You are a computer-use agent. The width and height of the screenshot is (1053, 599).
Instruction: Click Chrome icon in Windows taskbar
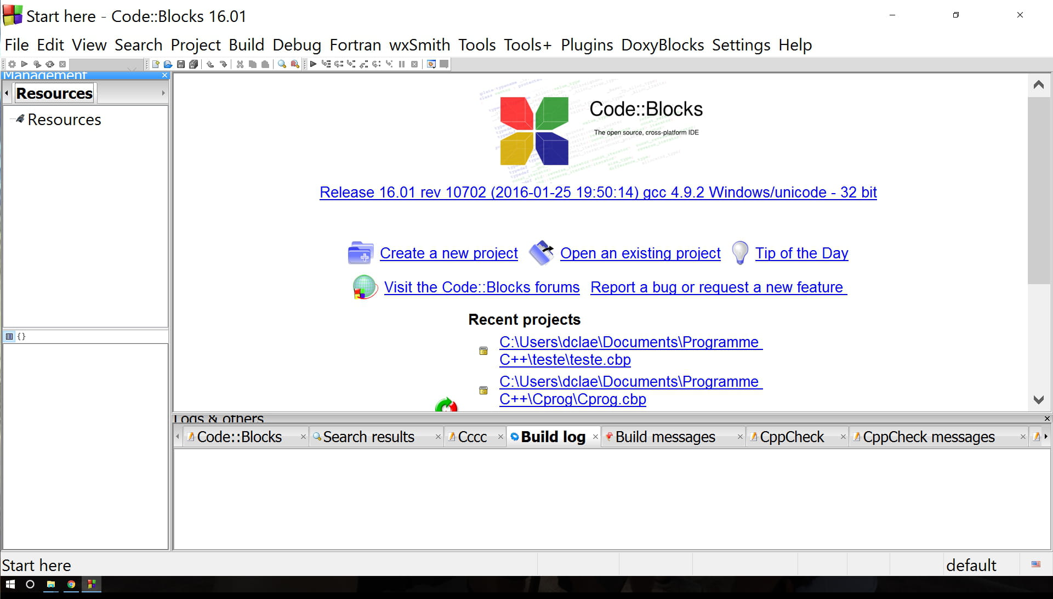point(71,584)
